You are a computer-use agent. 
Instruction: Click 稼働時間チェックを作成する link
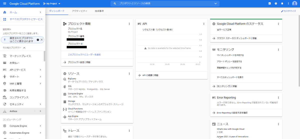pyautogui.click(x=229, y=67)
